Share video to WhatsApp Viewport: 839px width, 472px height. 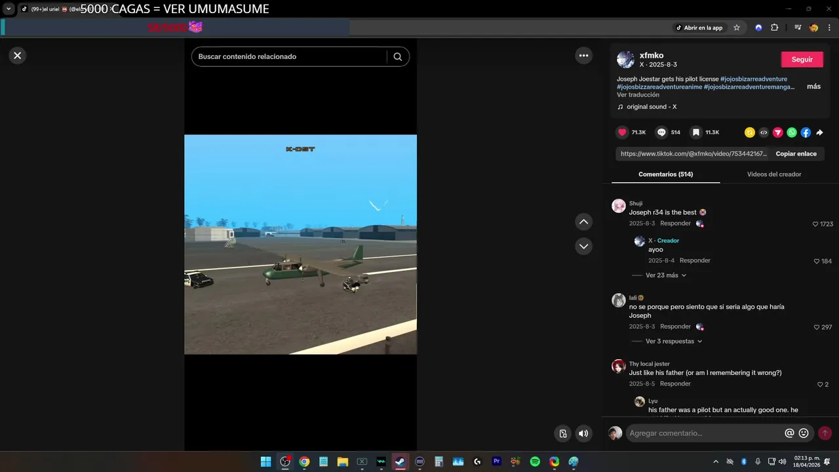coord(792,132)
